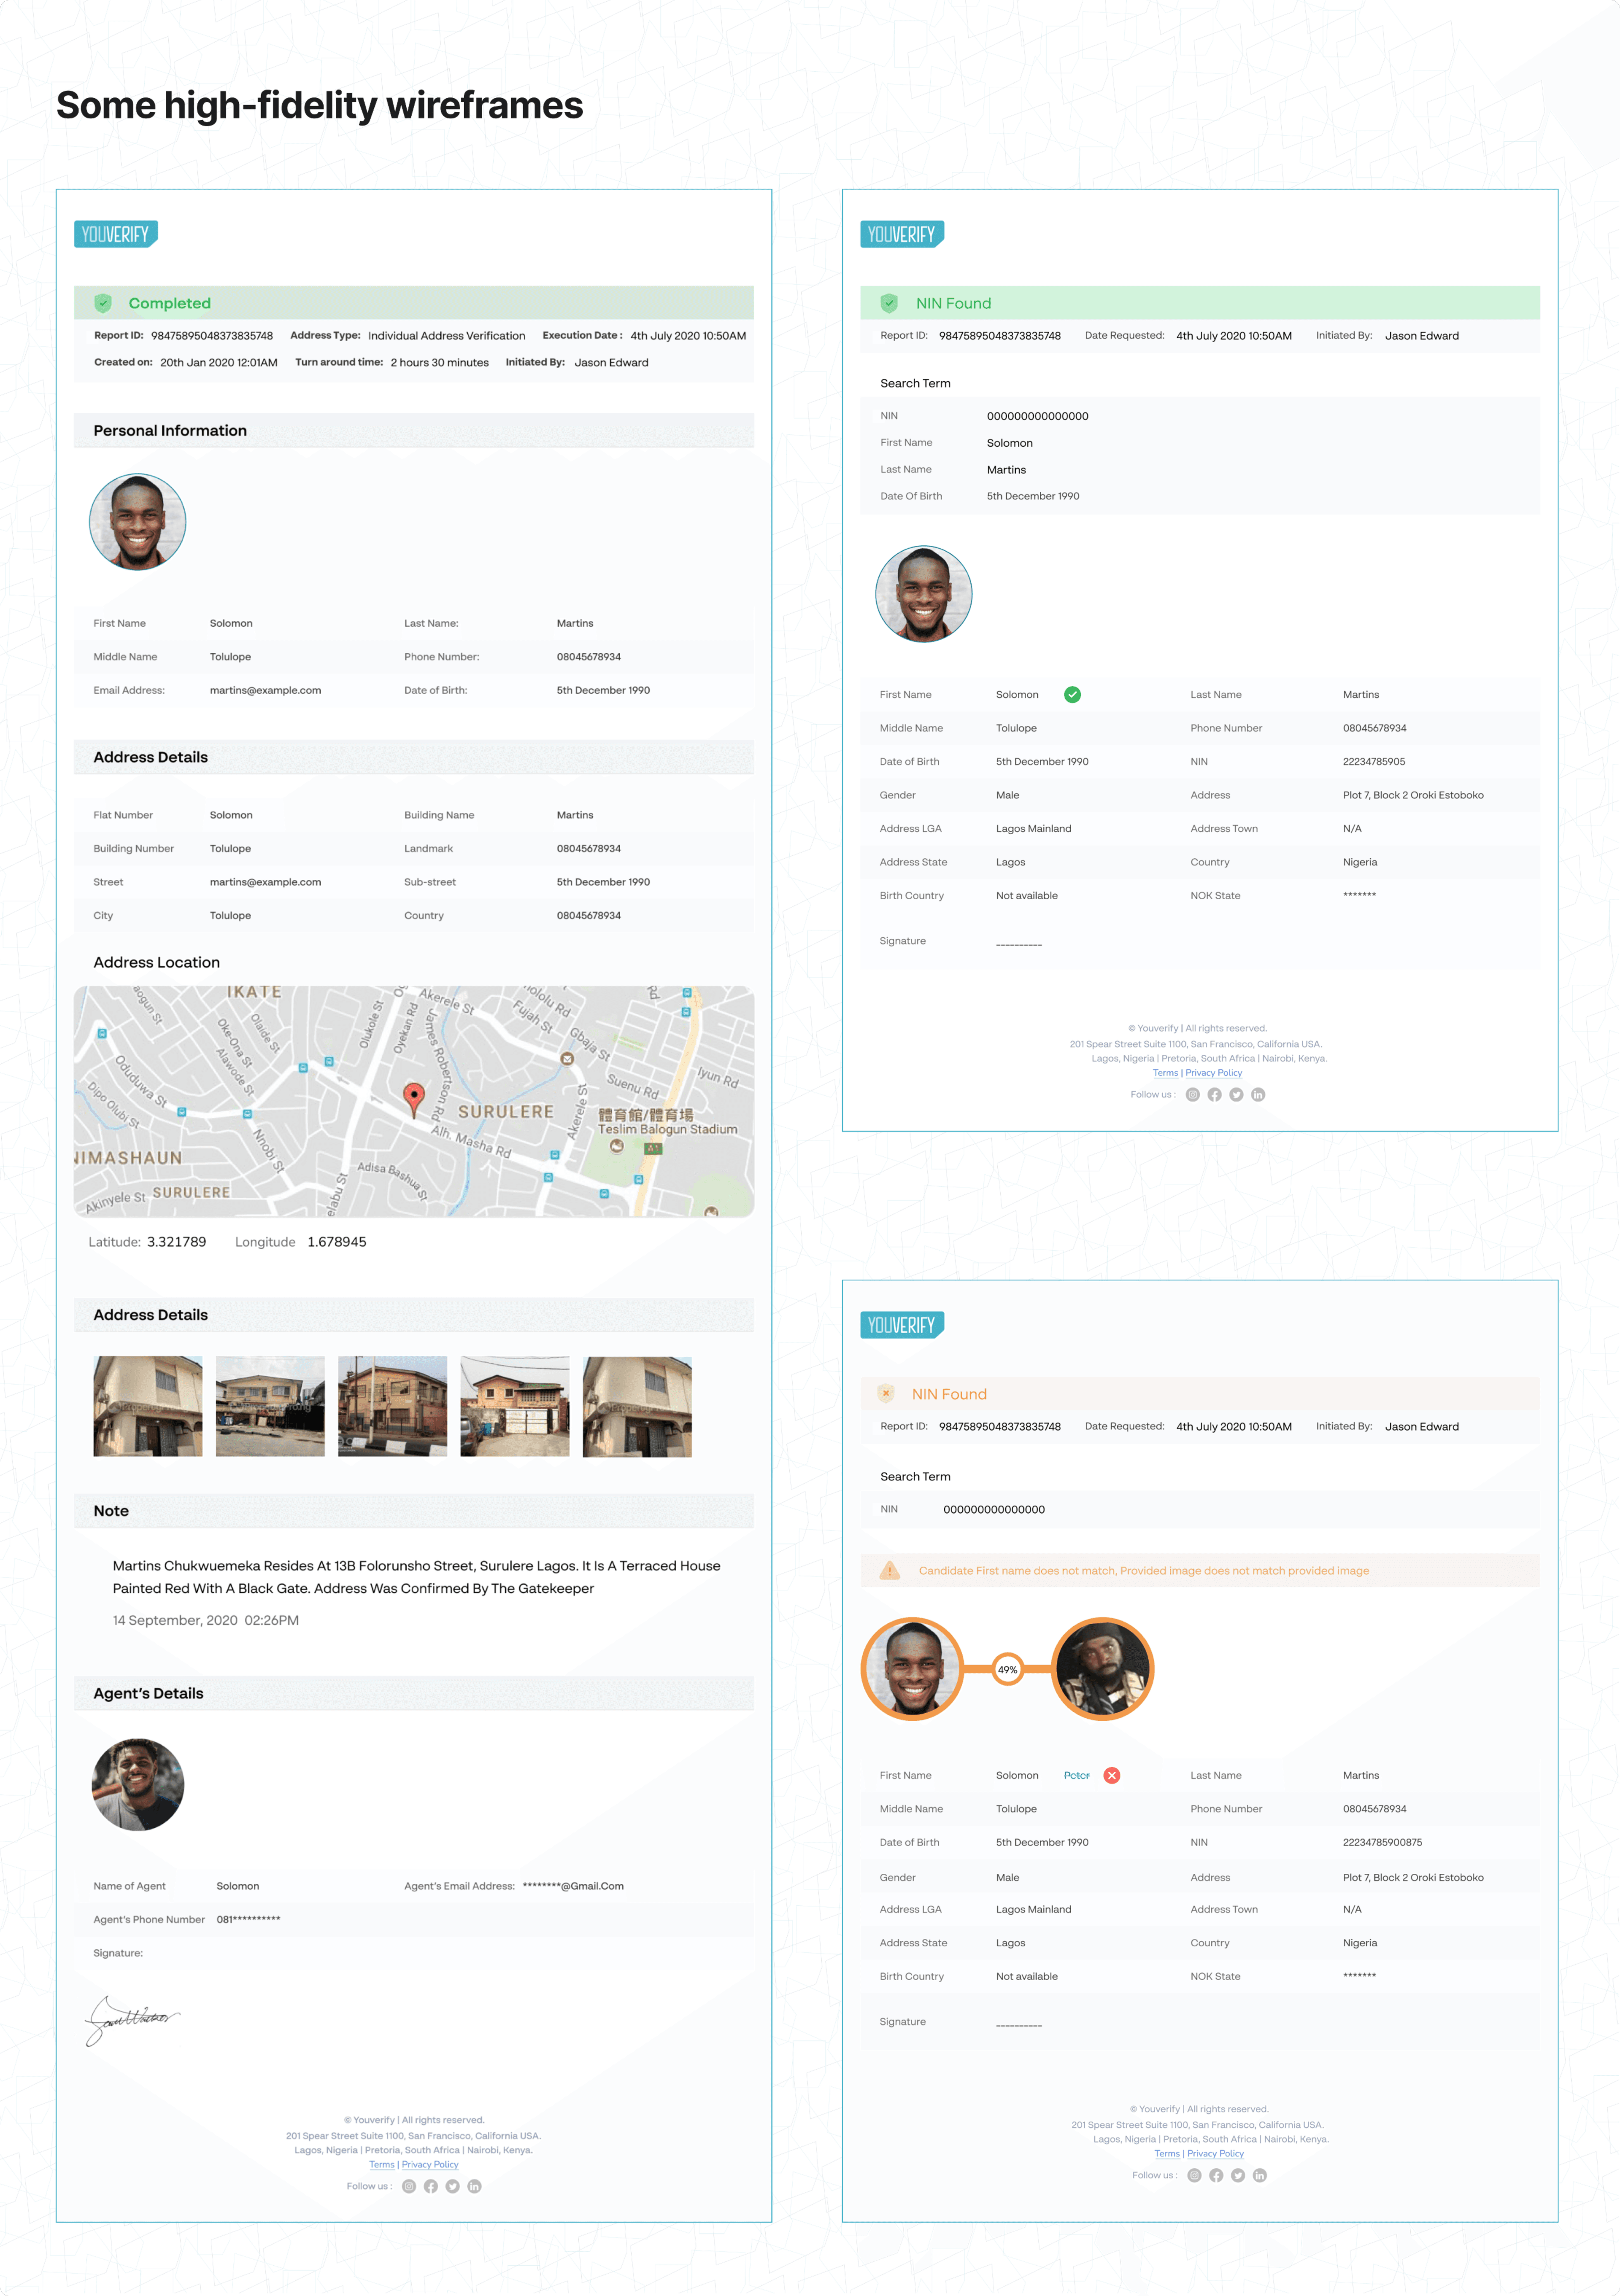The height and width of the screenshot is (2296, 1620).
Task: Click the agent phone number '081**********'
Action: (x=249, y=1920)
